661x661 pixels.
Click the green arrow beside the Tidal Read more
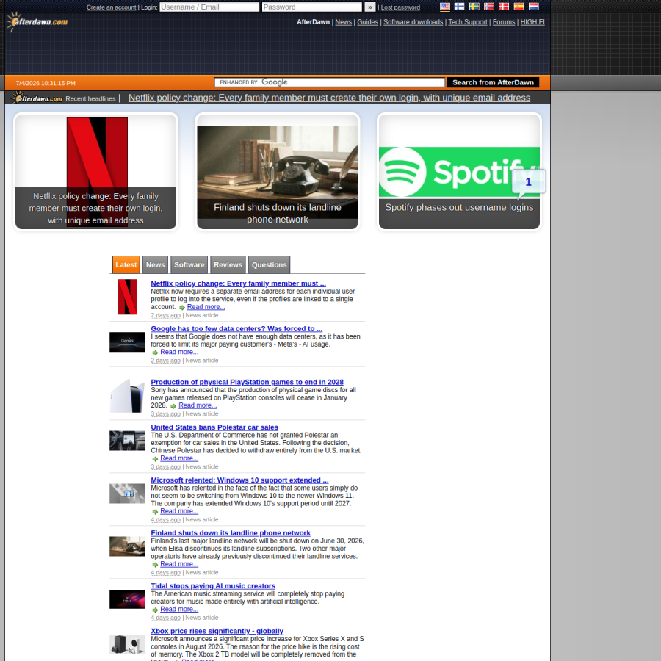155,610
